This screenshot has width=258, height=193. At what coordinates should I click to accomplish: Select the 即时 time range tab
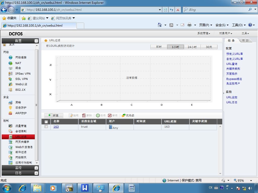(159, 47)
